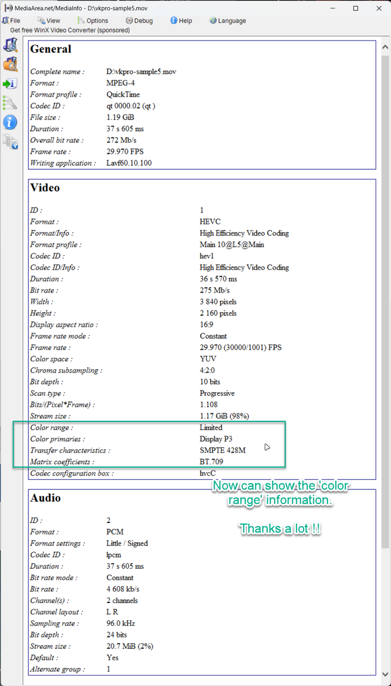Open the Help menu
This screenshot has width=391, height=686.
tap(181, 21)
